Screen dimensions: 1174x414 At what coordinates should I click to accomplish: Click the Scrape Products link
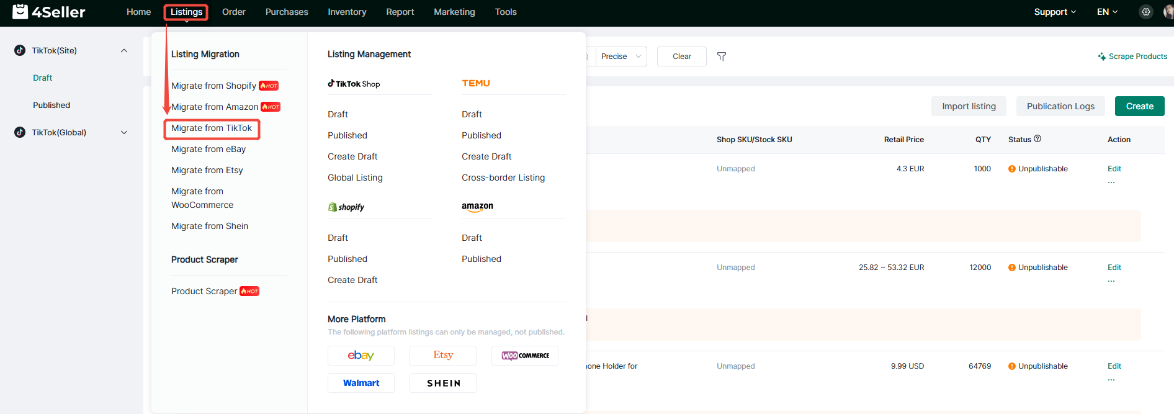pyautogui.click(x=1132, y=56)
